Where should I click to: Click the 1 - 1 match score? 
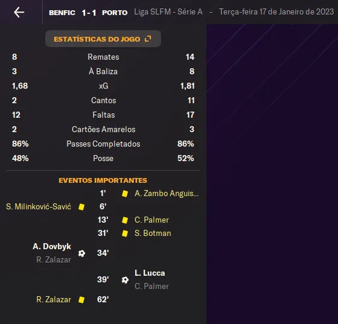pos(89,13)
